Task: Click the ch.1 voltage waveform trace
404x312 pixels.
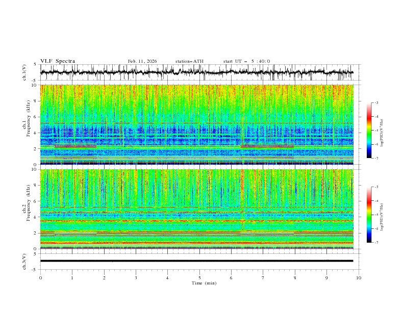Action: click(x=196, y=72)
